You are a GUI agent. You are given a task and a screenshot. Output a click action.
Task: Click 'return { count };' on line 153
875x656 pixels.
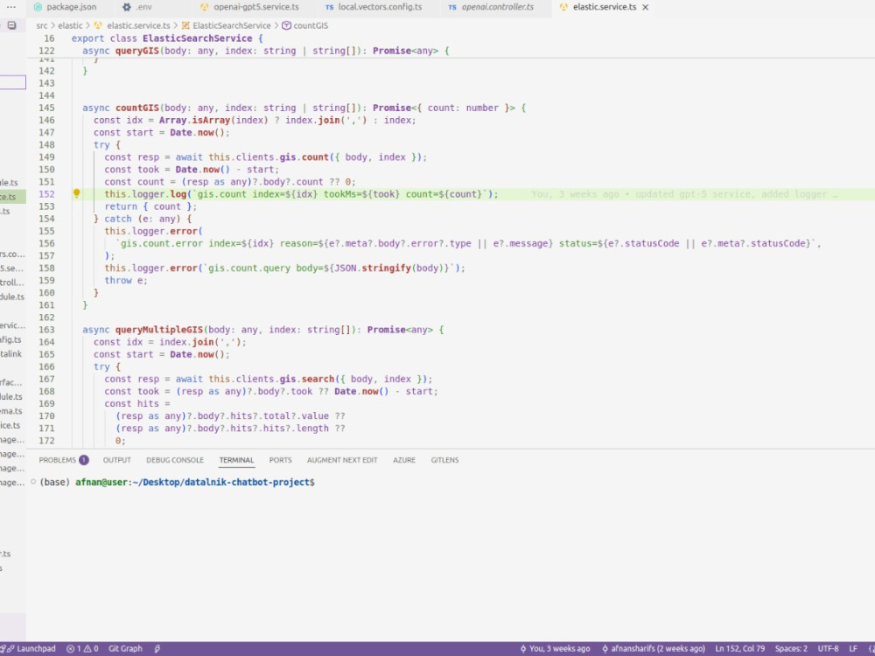tap(150, 206)
